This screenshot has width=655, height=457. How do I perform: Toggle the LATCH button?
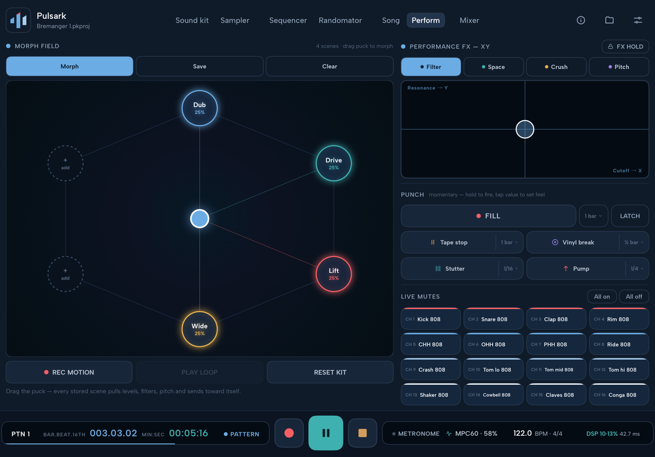[x=630, y=216]
